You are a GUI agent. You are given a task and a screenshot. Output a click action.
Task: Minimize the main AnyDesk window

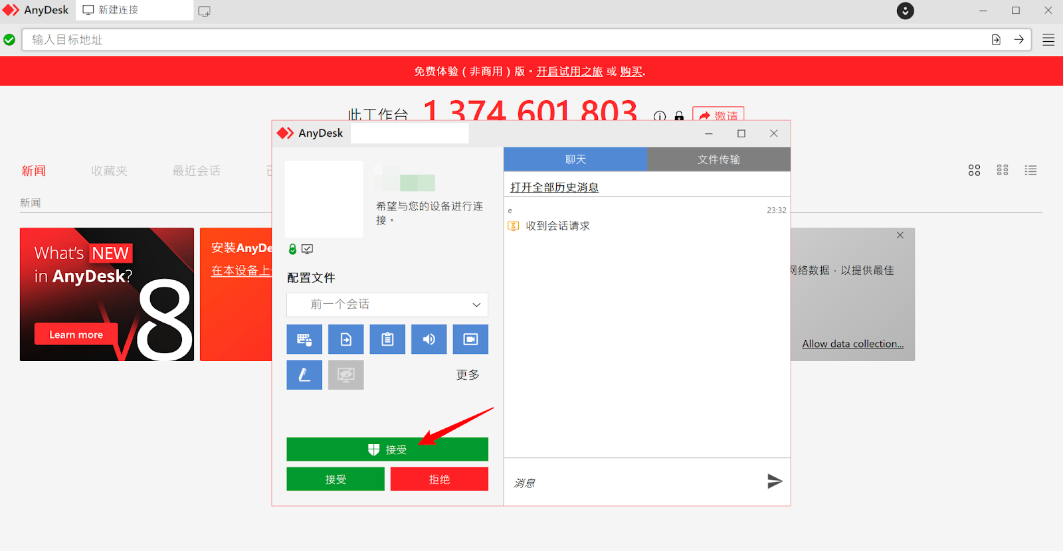[x=983, y=11]
